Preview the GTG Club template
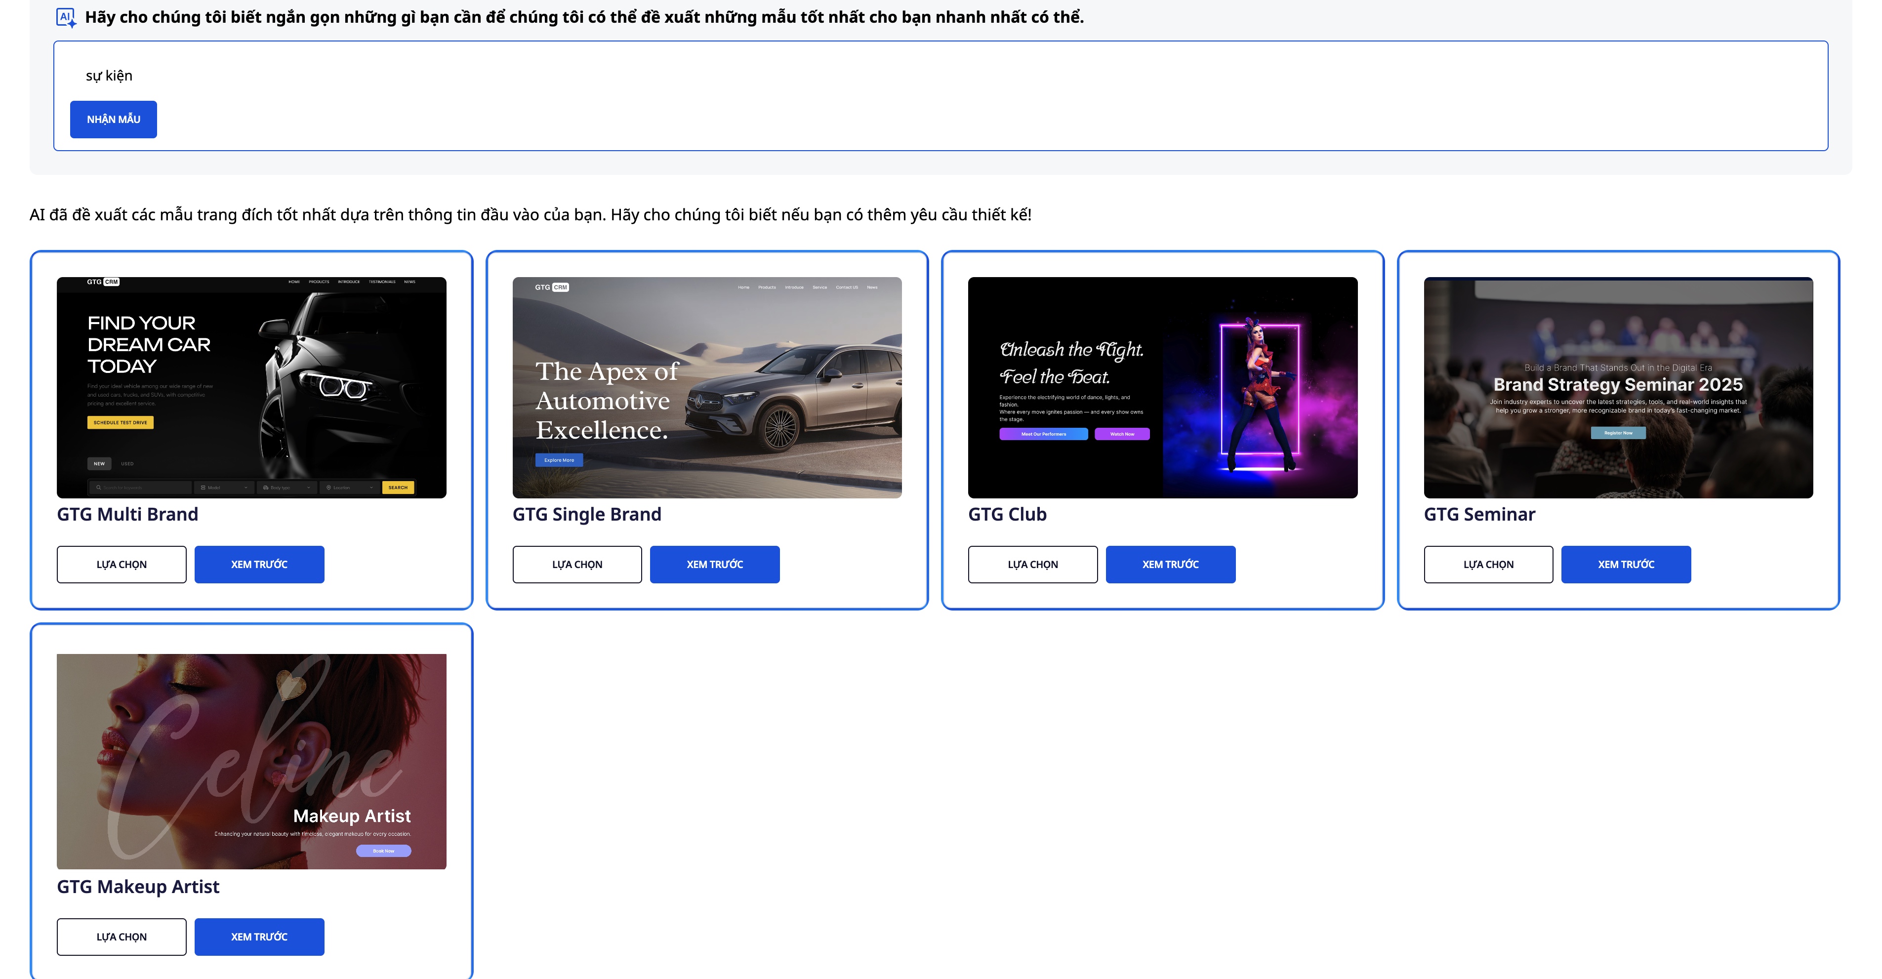The height and width of the screenshot is (979, 1882). (1170, 564)
